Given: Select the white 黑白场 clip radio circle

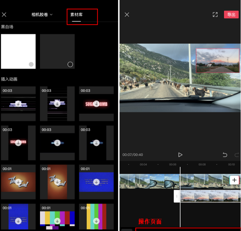Looking at the screenshot, I should (x=31, y=64).
